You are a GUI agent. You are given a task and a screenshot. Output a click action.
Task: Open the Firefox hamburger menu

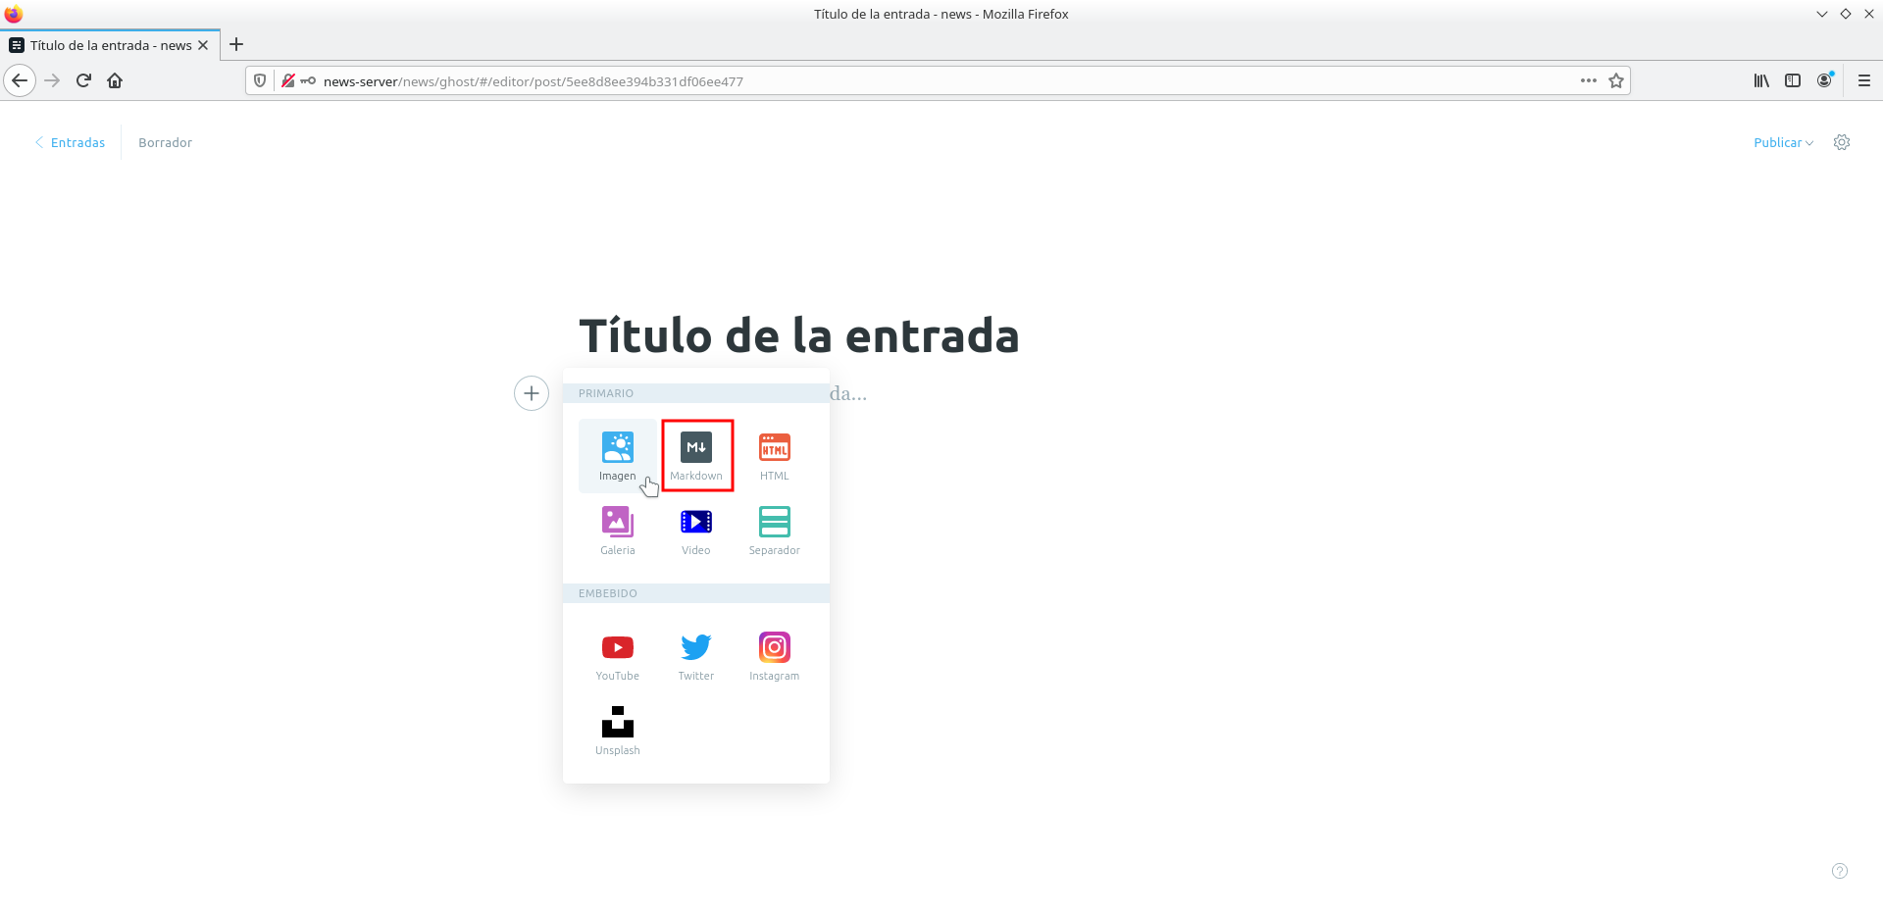click(x=1863, y=80)
